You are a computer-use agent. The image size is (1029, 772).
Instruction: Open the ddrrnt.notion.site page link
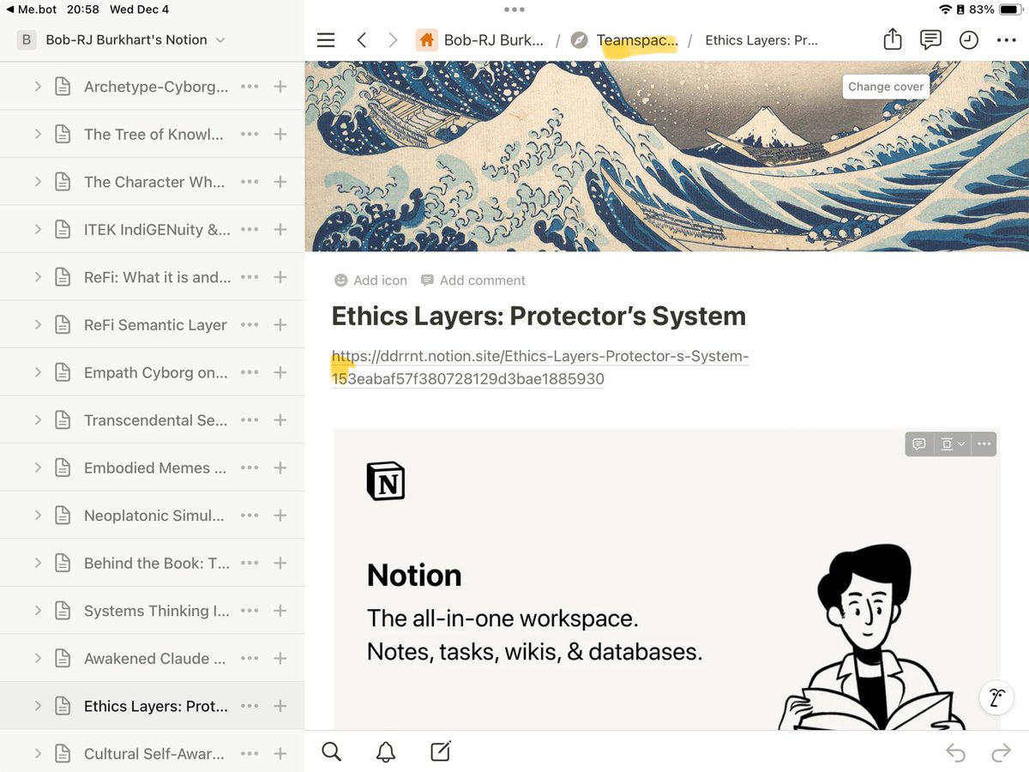coord(540,367)
